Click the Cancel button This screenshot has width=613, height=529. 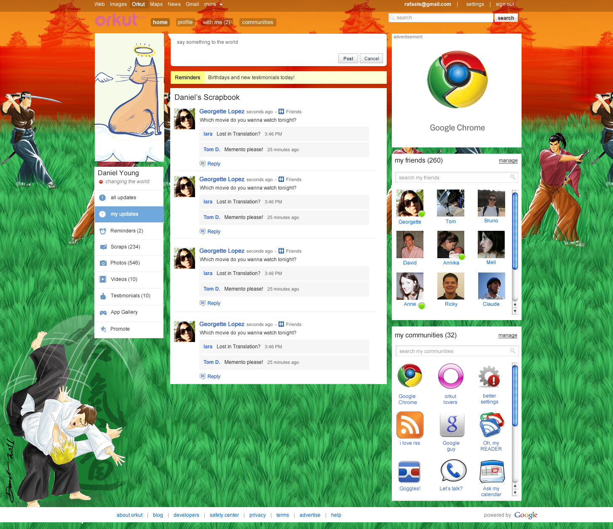click(371, 59)
